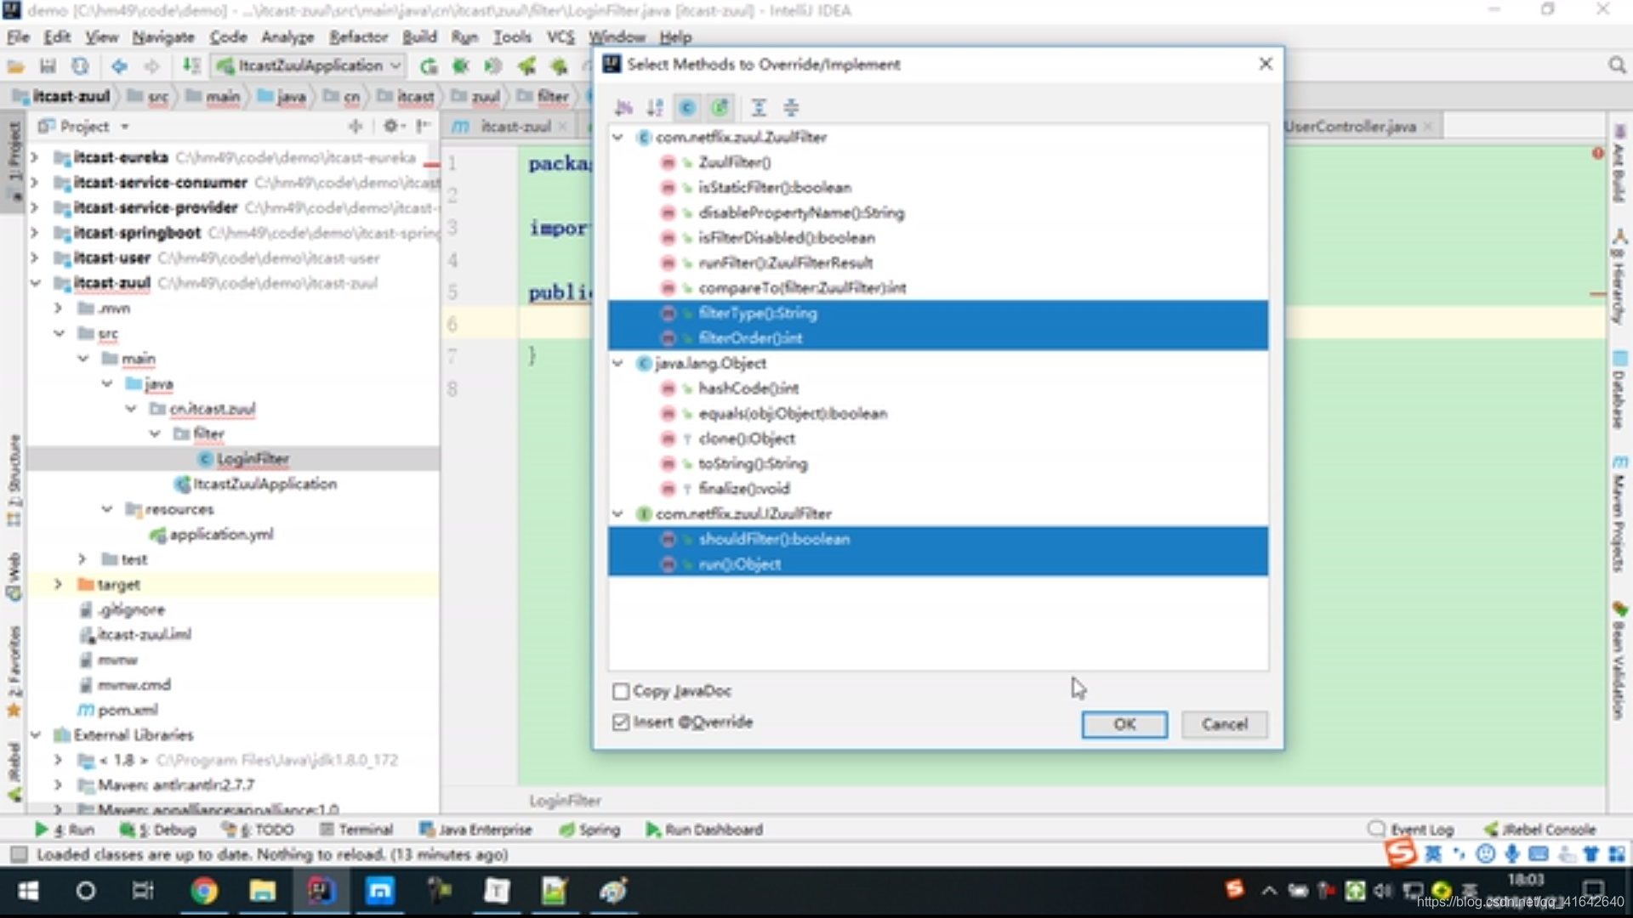This screenshot has height=918, width=1633.
Task: Open Chrome from taskbar
Action: coord(203,891)
